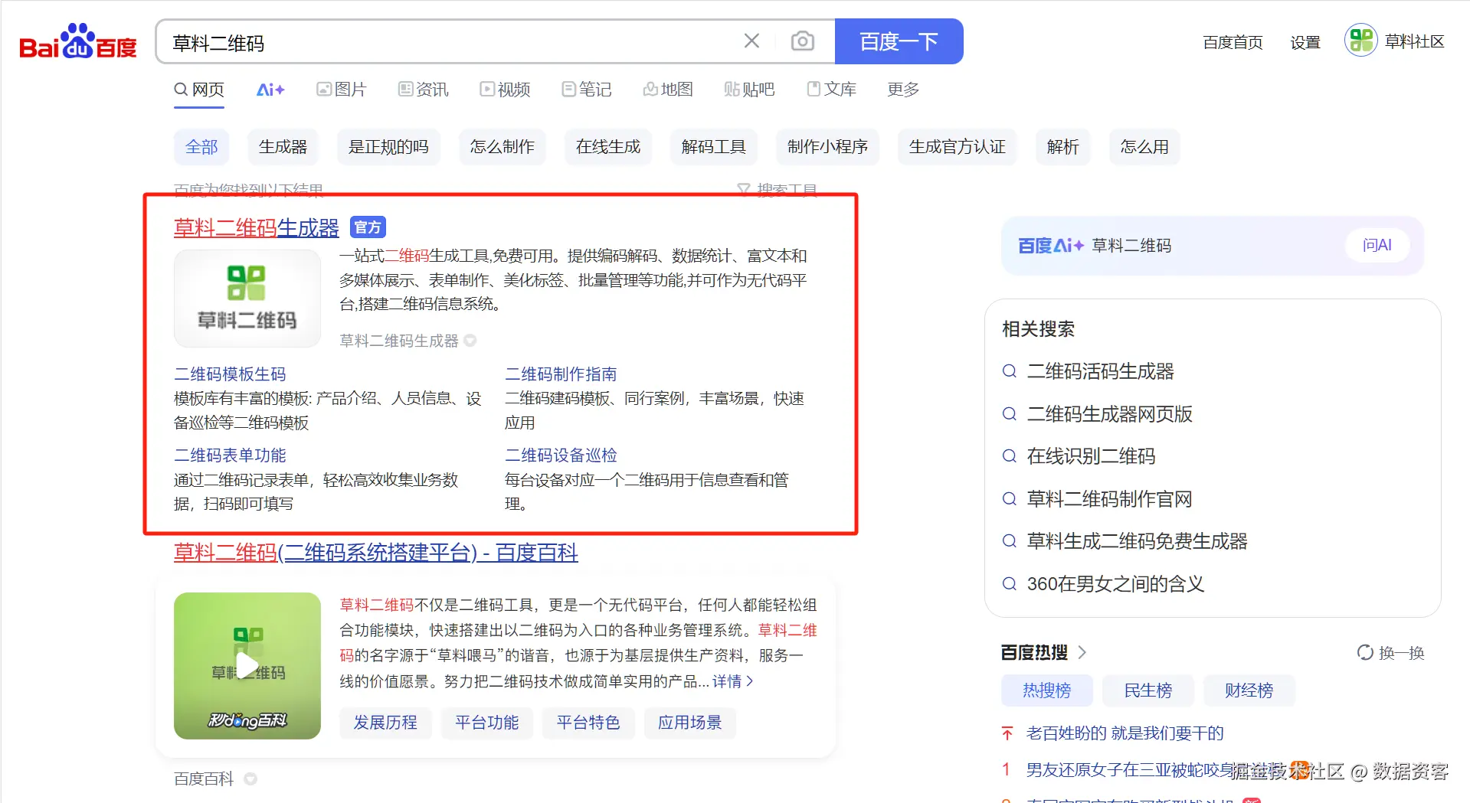
Task: Click the 平台特色 tag
Action: click(588, 723)
